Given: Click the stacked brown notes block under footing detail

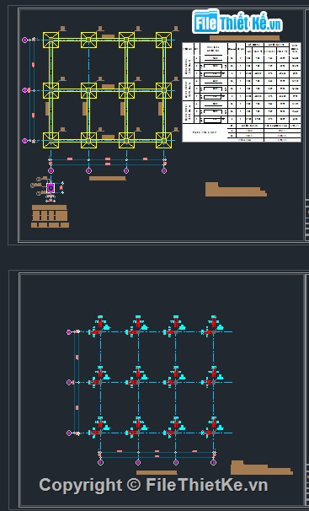Looking at the screenshot, I should [50, 216].
